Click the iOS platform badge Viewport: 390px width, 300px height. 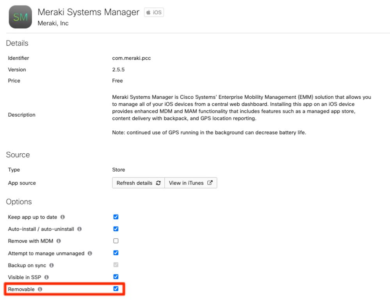coord(154,12)
